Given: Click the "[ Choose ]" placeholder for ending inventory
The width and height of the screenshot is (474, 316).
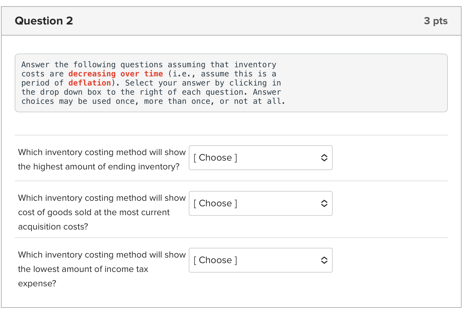Looking at the screenshot, I should (216, 158).
